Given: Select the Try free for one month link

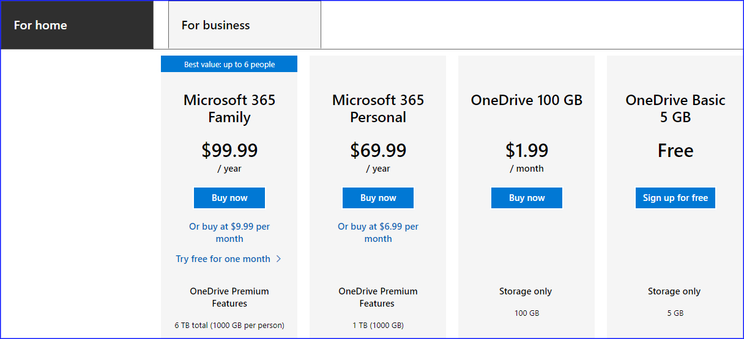Looking at the screenshot, I should (223, 259).
